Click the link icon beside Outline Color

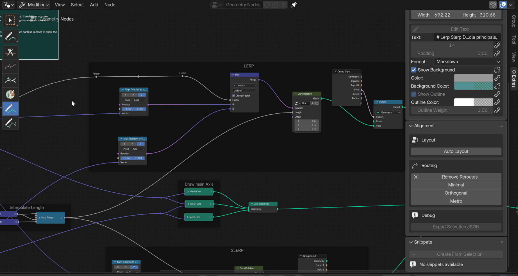pos(497,102)
